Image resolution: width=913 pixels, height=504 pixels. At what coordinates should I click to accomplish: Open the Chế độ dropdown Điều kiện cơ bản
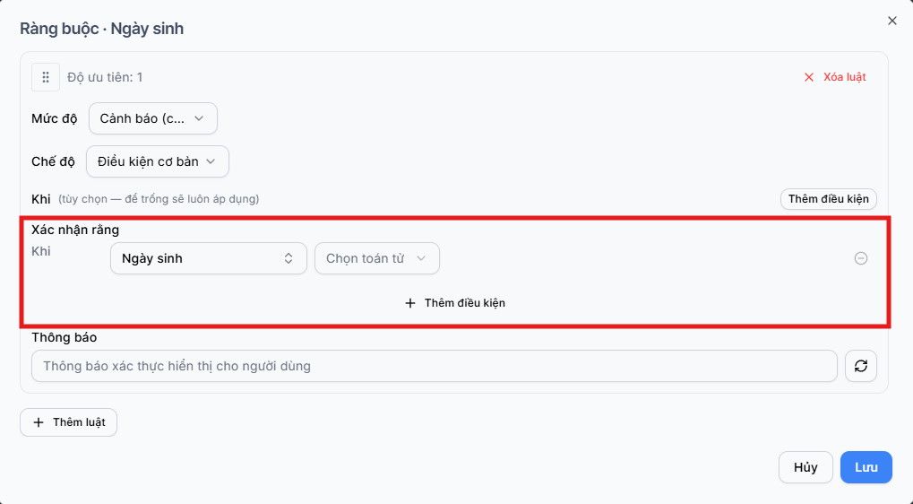[x=158, y=161]
